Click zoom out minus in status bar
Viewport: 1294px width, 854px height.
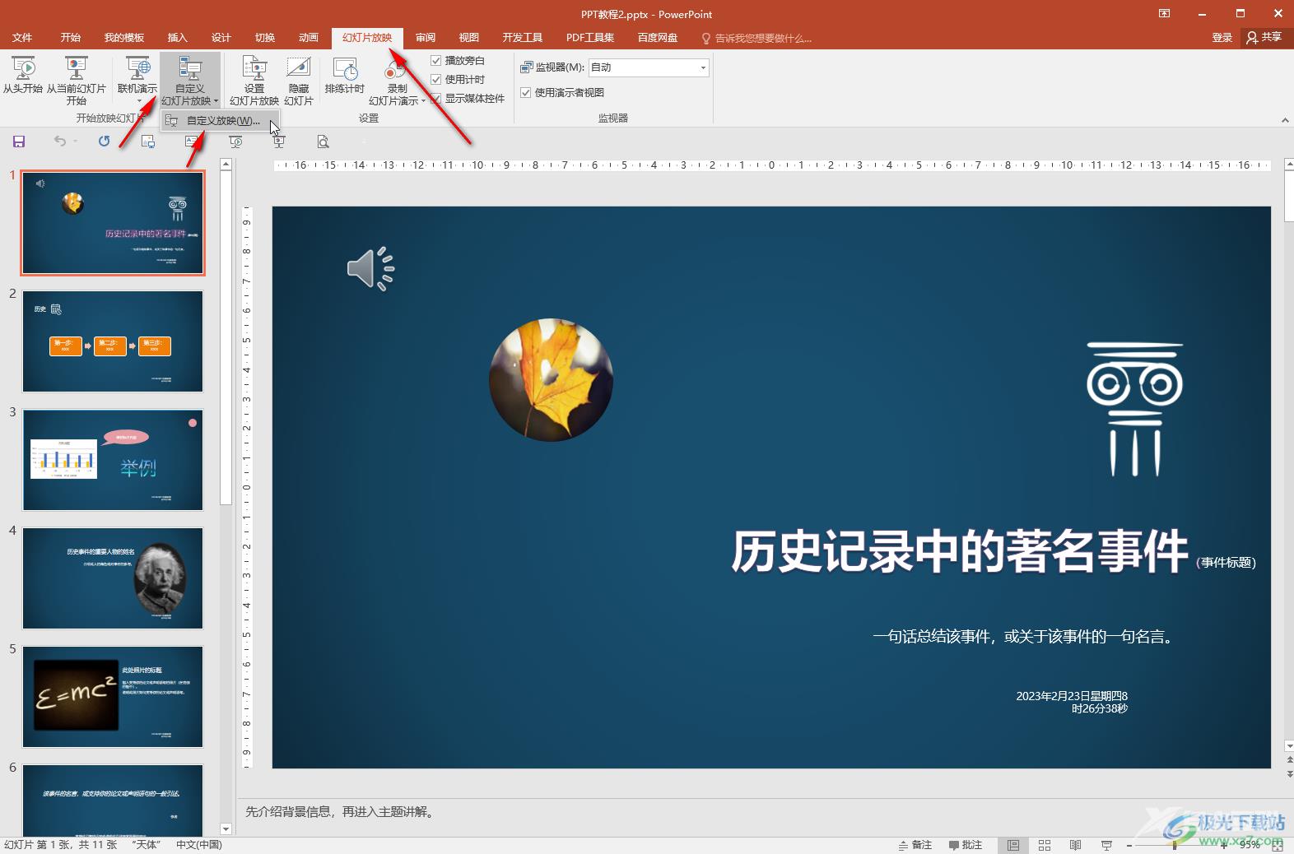click(1129, 845)
